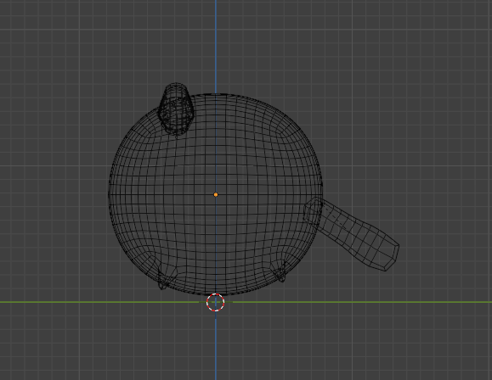Click where the handle joins the sphere body
The height and width of the screenshot is (380, 492).
[314, 210]
